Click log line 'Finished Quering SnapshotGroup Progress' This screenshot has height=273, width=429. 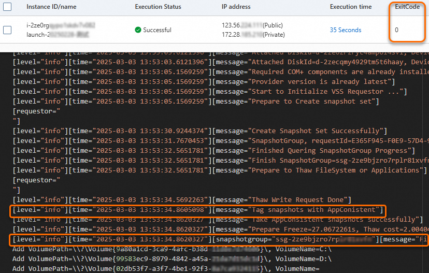pyautogui.click(x=214, y=151)
